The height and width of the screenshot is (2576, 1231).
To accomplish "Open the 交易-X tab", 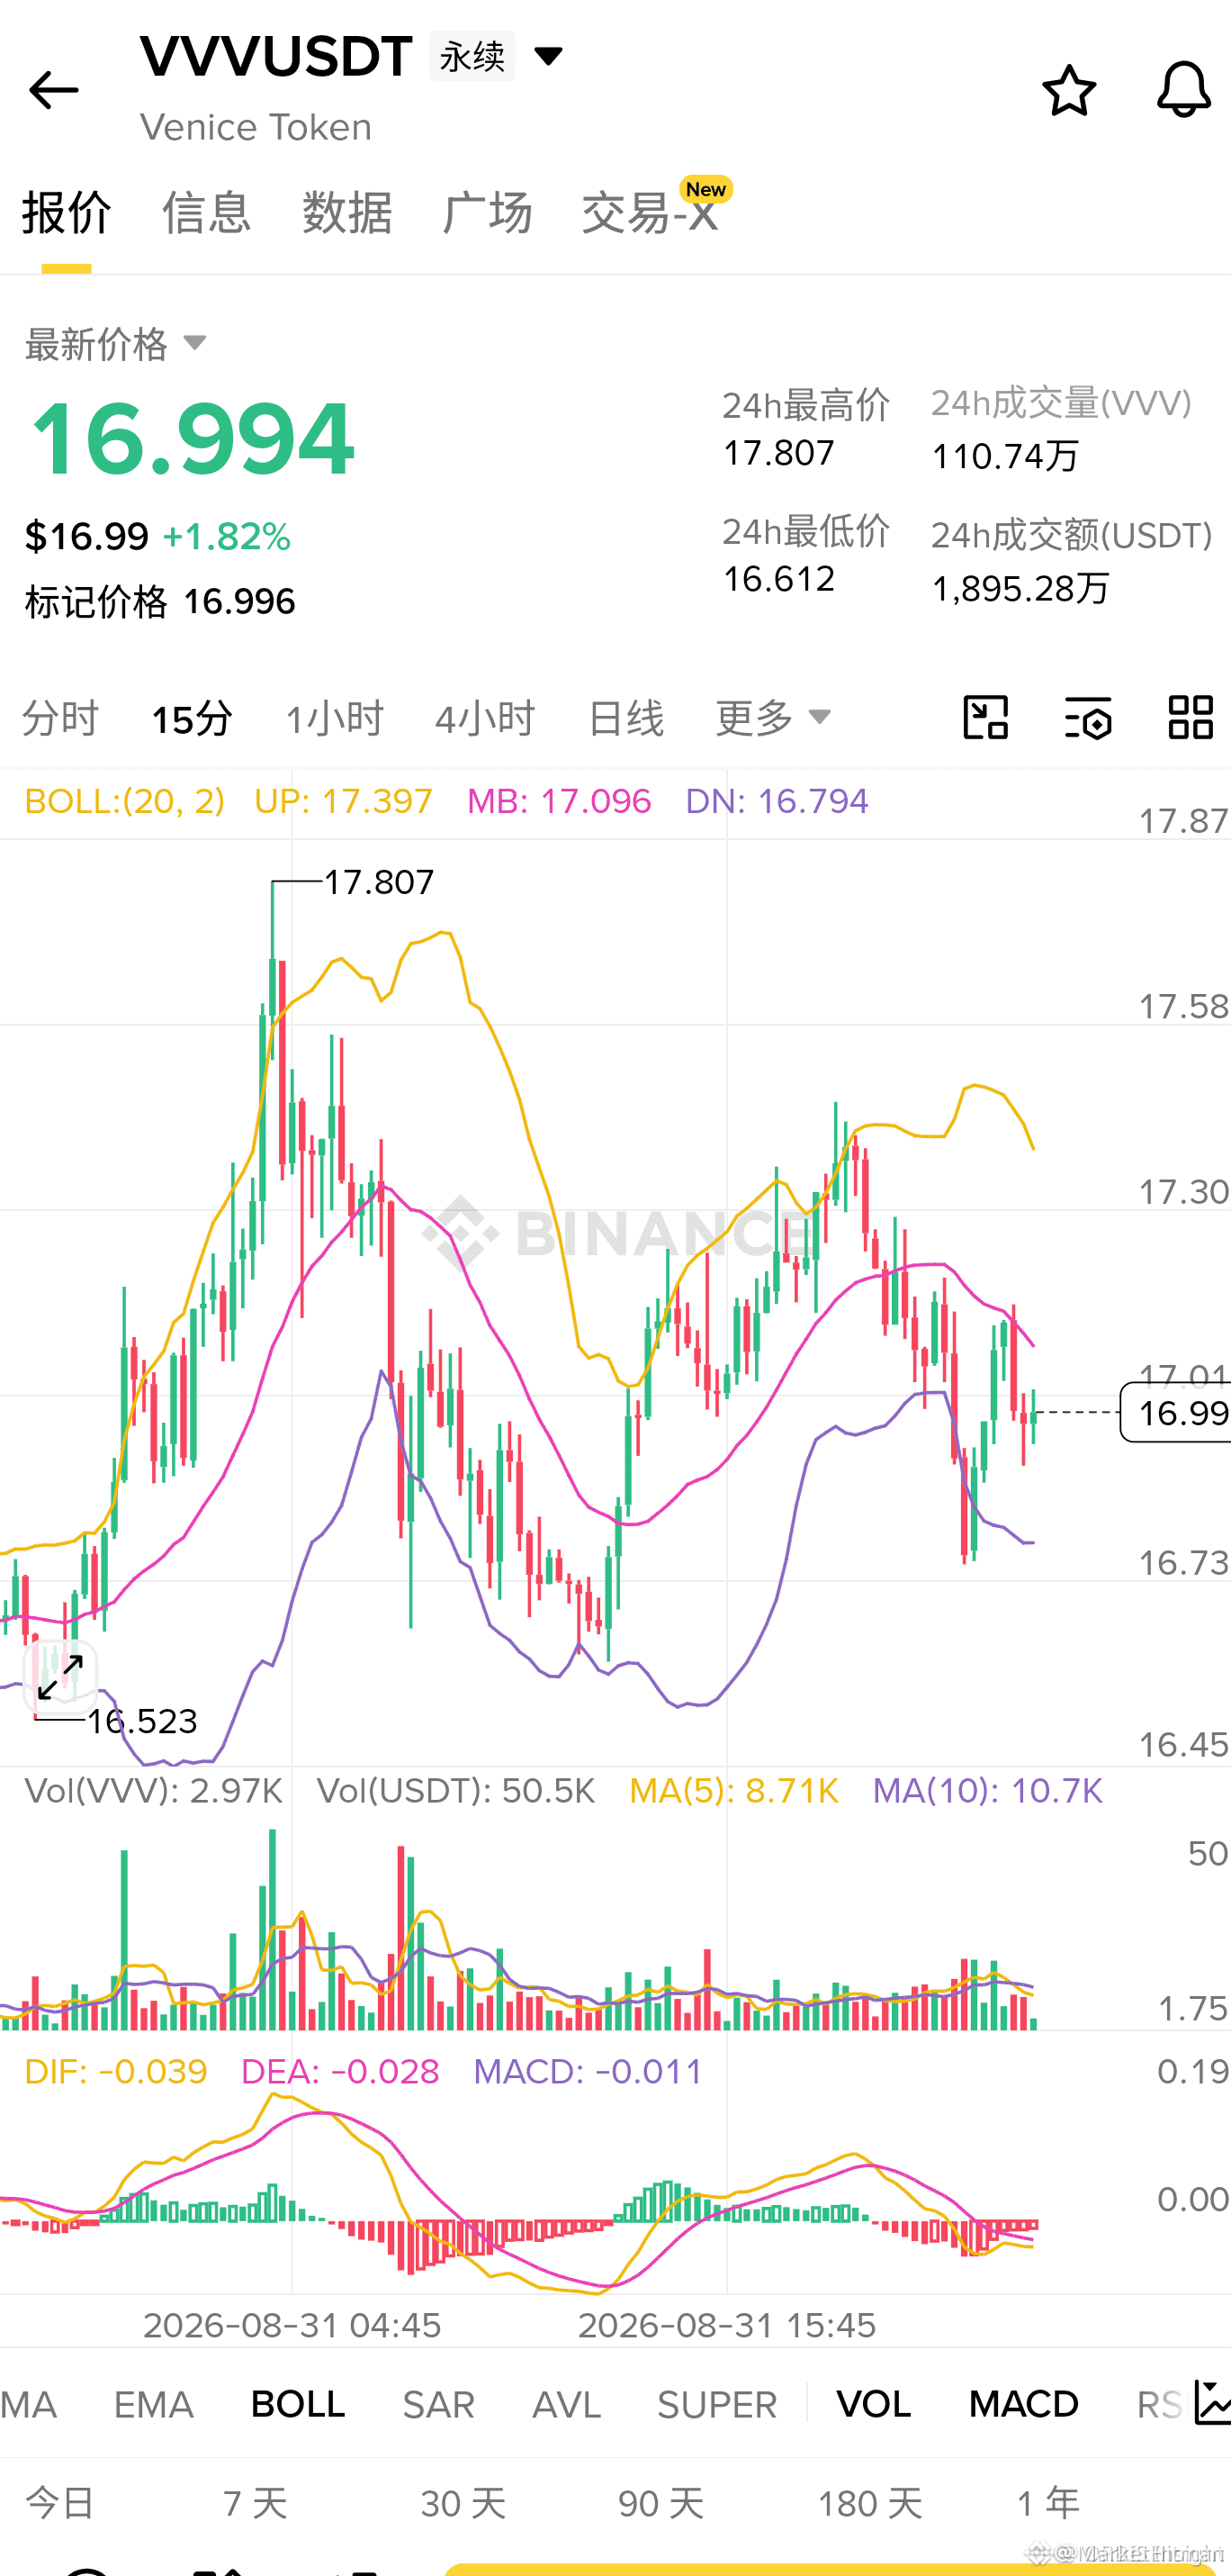I will [x=651, y=213].
